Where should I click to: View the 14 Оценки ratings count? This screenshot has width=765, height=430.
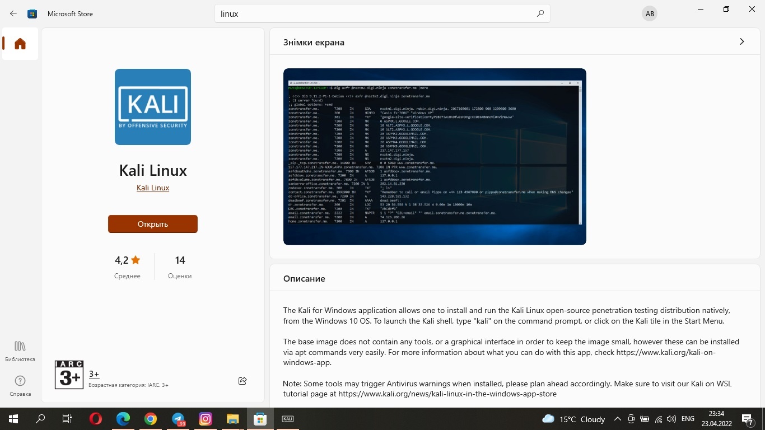pyautogui.click(x=180, y=267)
